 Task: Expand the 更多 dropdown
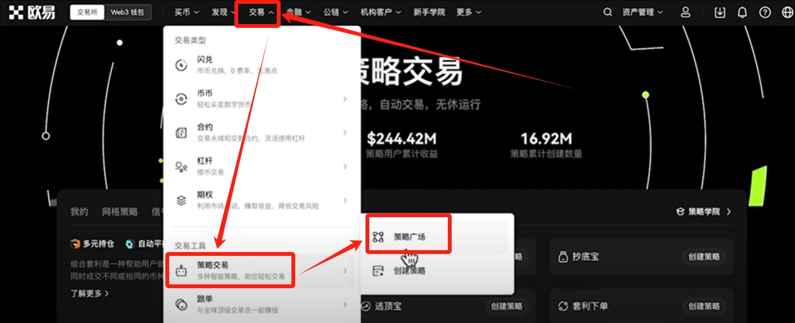tap(469, 12)
